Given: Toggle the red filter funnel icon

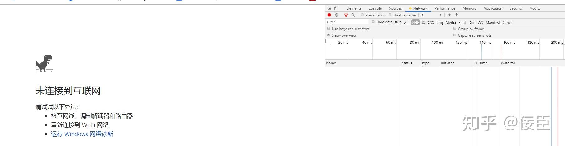Looking at the screenshot, I should click(x=346, y=15).
